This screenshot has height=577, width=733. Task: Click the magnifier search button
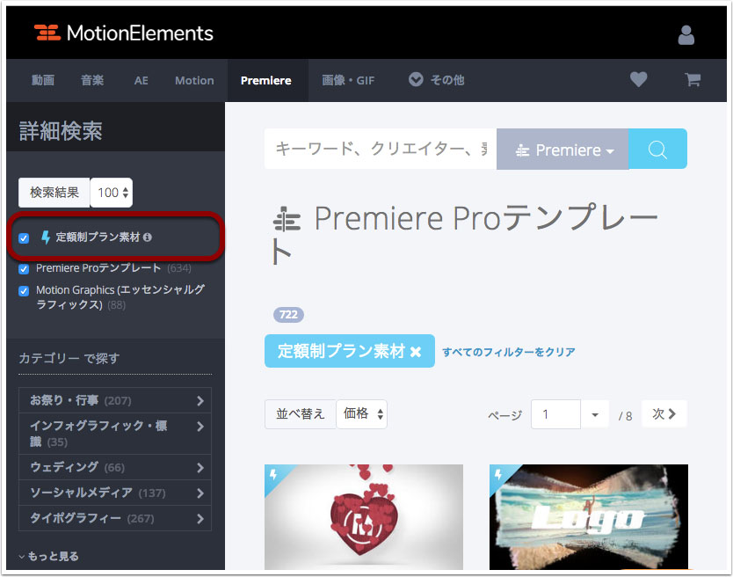(x=657, y=149)
